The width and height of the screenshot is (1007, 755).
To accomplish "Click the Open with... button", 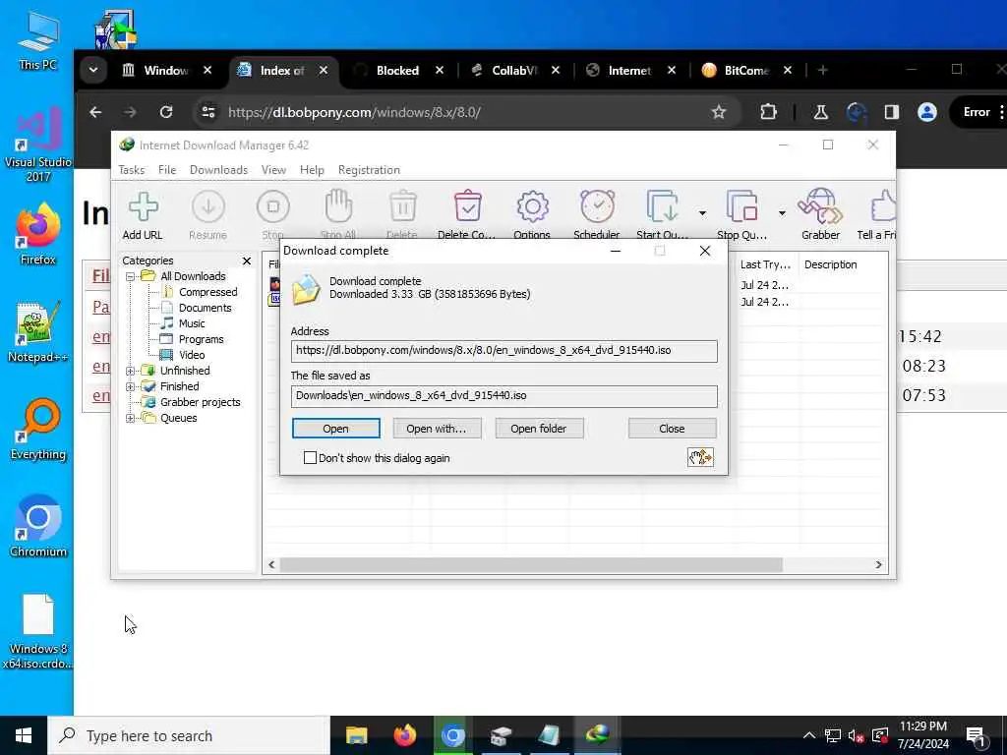I will (x=437, y=429).
